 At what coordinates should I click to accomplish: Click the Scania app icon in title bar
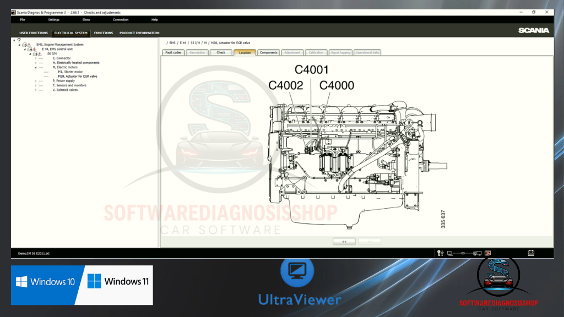pos(14,12)
